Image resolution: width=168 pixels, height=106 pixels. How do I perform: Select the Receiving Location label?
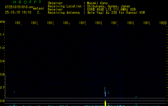[x=65, y=6]
